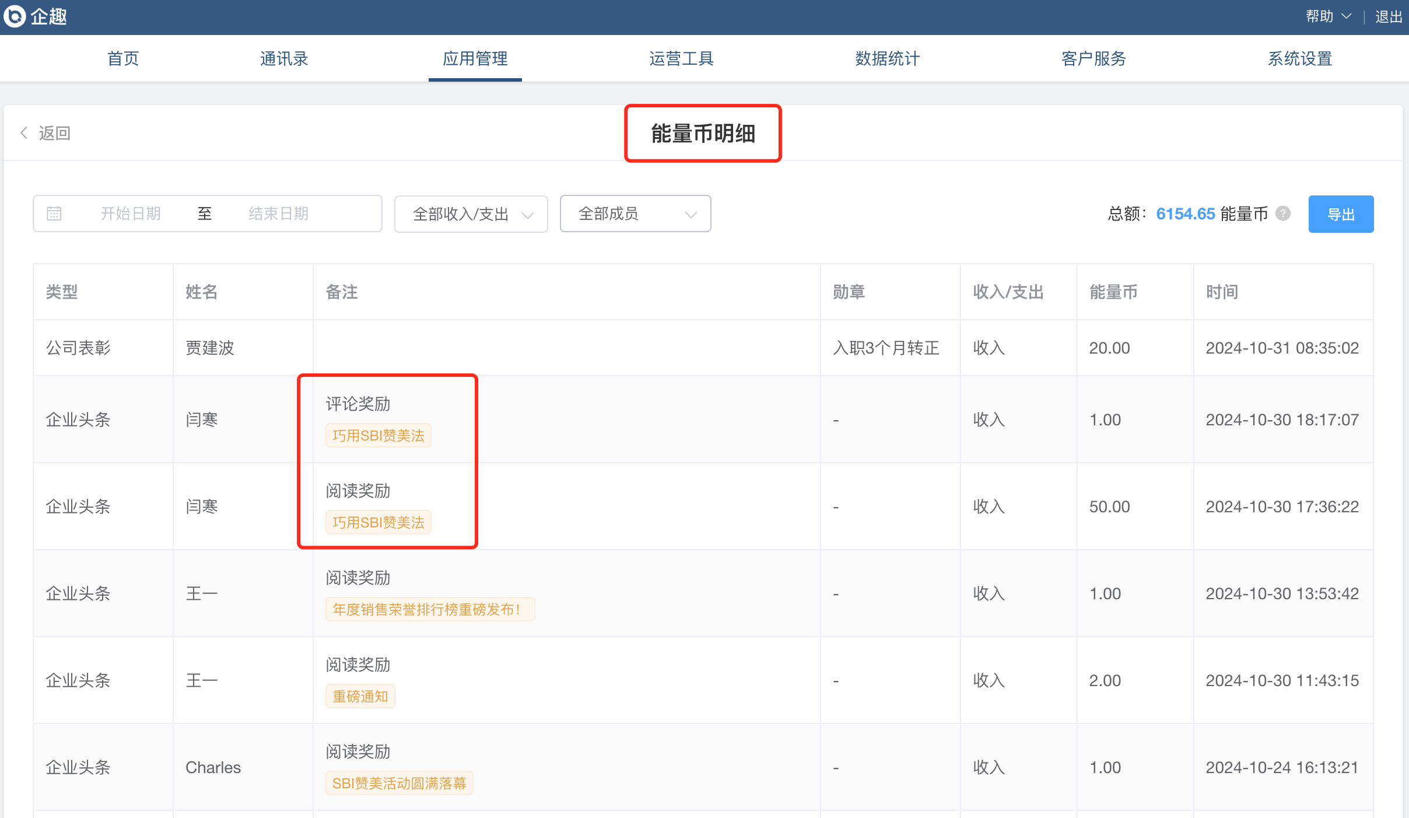Image resolution: width=1409 pixels, height=818 pixels.
Task: Open the 系统设置 tab
Action: (x=1300, y=58)
